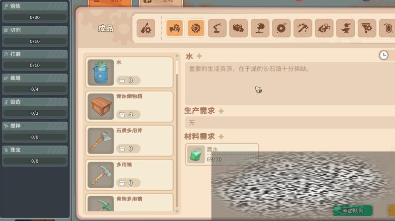Click the item list vertical scrollbar

coord(177,133)
